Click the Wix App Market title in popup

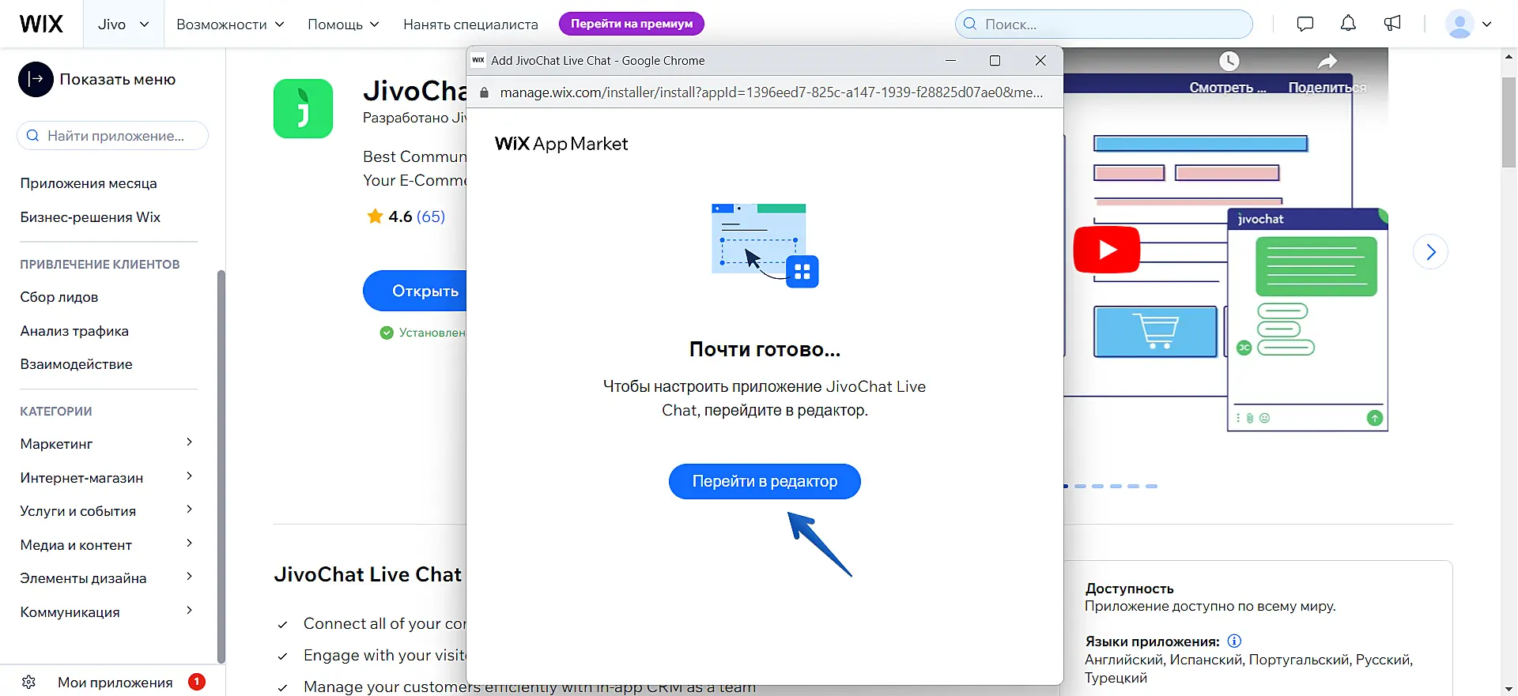(x=561, y=144)
